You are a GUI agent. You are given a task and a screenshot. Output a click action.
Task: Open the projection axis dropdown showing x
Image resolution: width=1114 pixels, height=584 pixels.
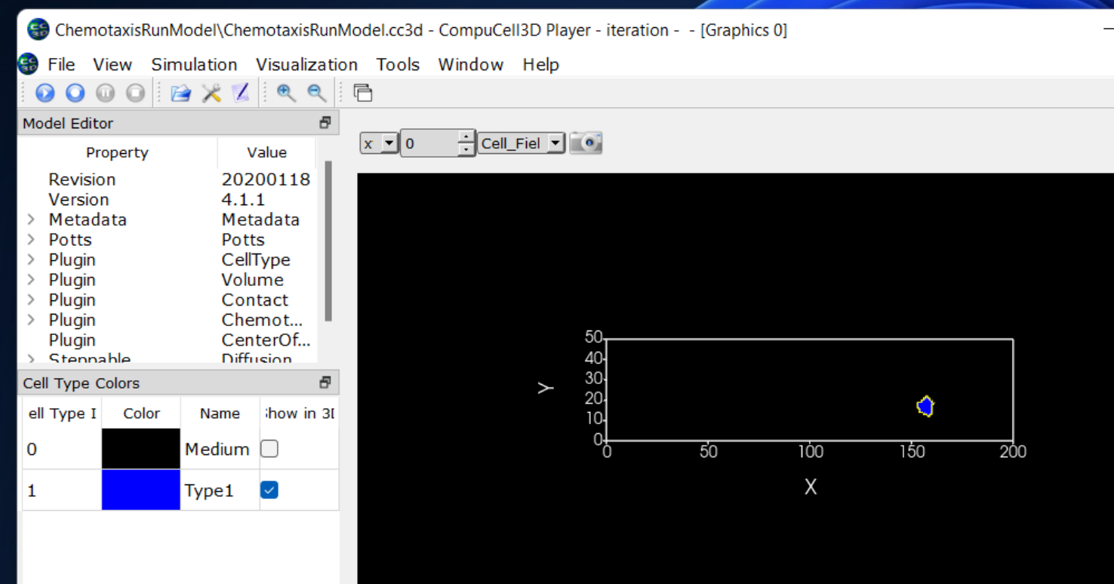(387, 143)
